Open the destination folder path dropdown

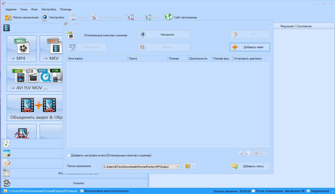[x=177, y=167]
